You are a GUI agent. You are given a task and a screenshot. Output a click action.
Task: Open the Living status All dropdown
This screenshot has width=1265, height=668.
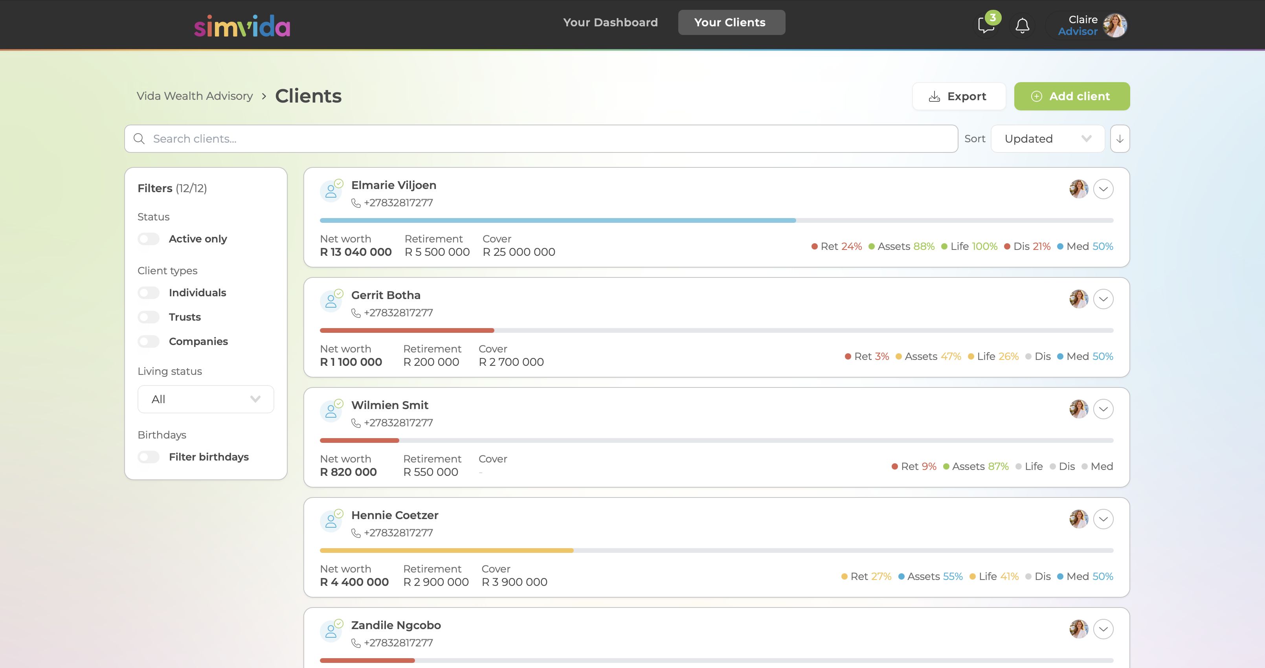pyautogui.click(x=206, y=399)
